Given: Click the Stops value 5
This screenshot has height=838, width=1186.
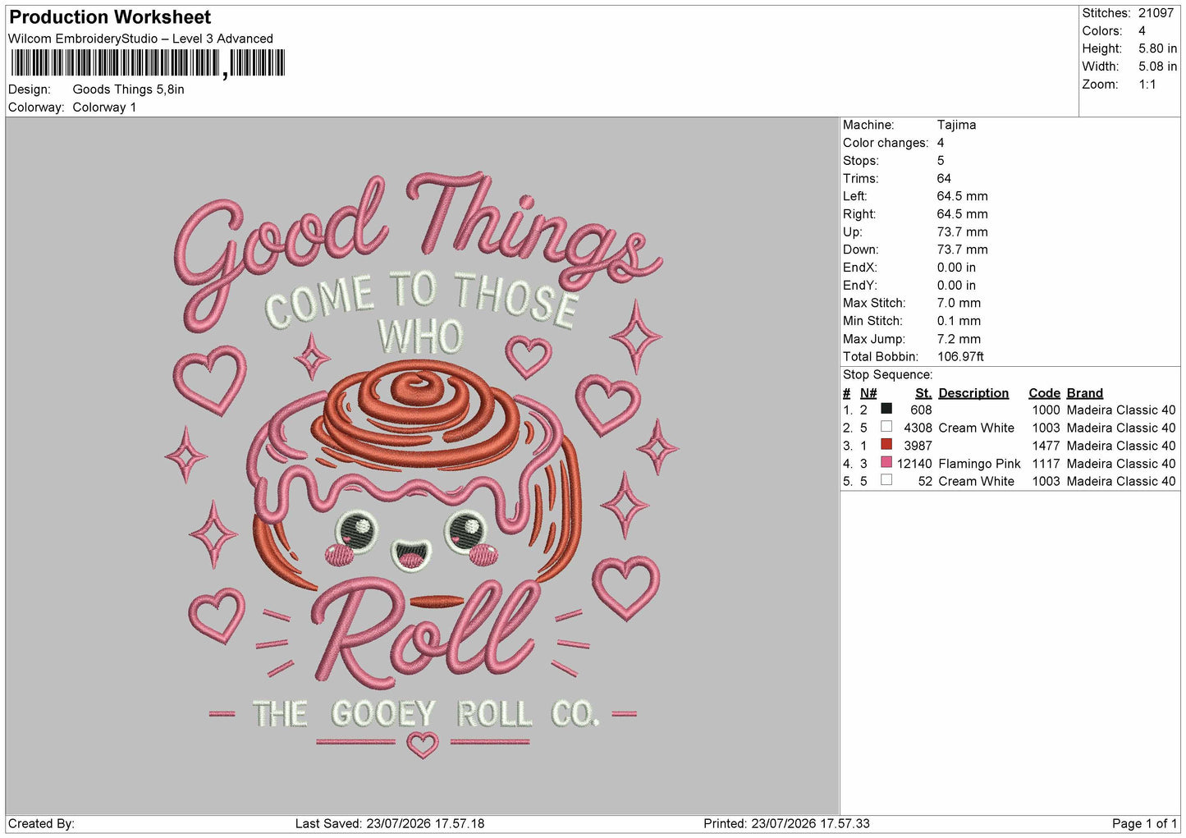Looking at the screenshot, I should coord(941,161).
